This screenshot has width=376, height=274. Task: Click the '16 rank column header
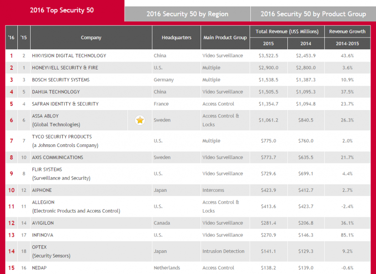click(11, 37)
